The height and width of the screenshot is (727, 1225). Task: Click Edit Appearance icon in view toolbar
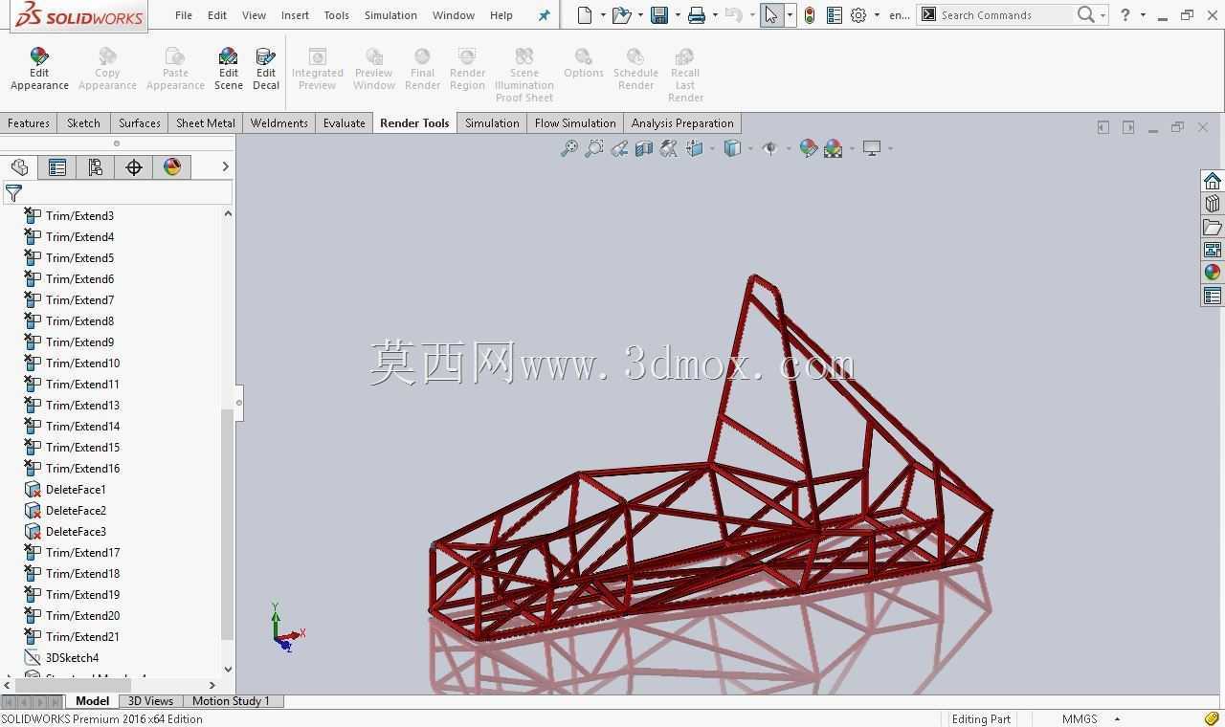pyautogui.click(x=808, y=148)
